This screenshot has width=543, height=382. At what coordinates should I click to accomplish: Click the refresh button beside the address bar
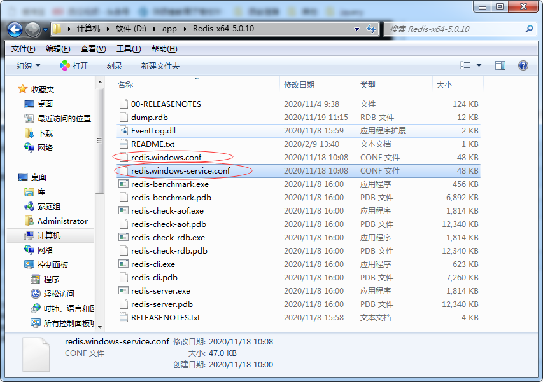click(x=371, y=29)
